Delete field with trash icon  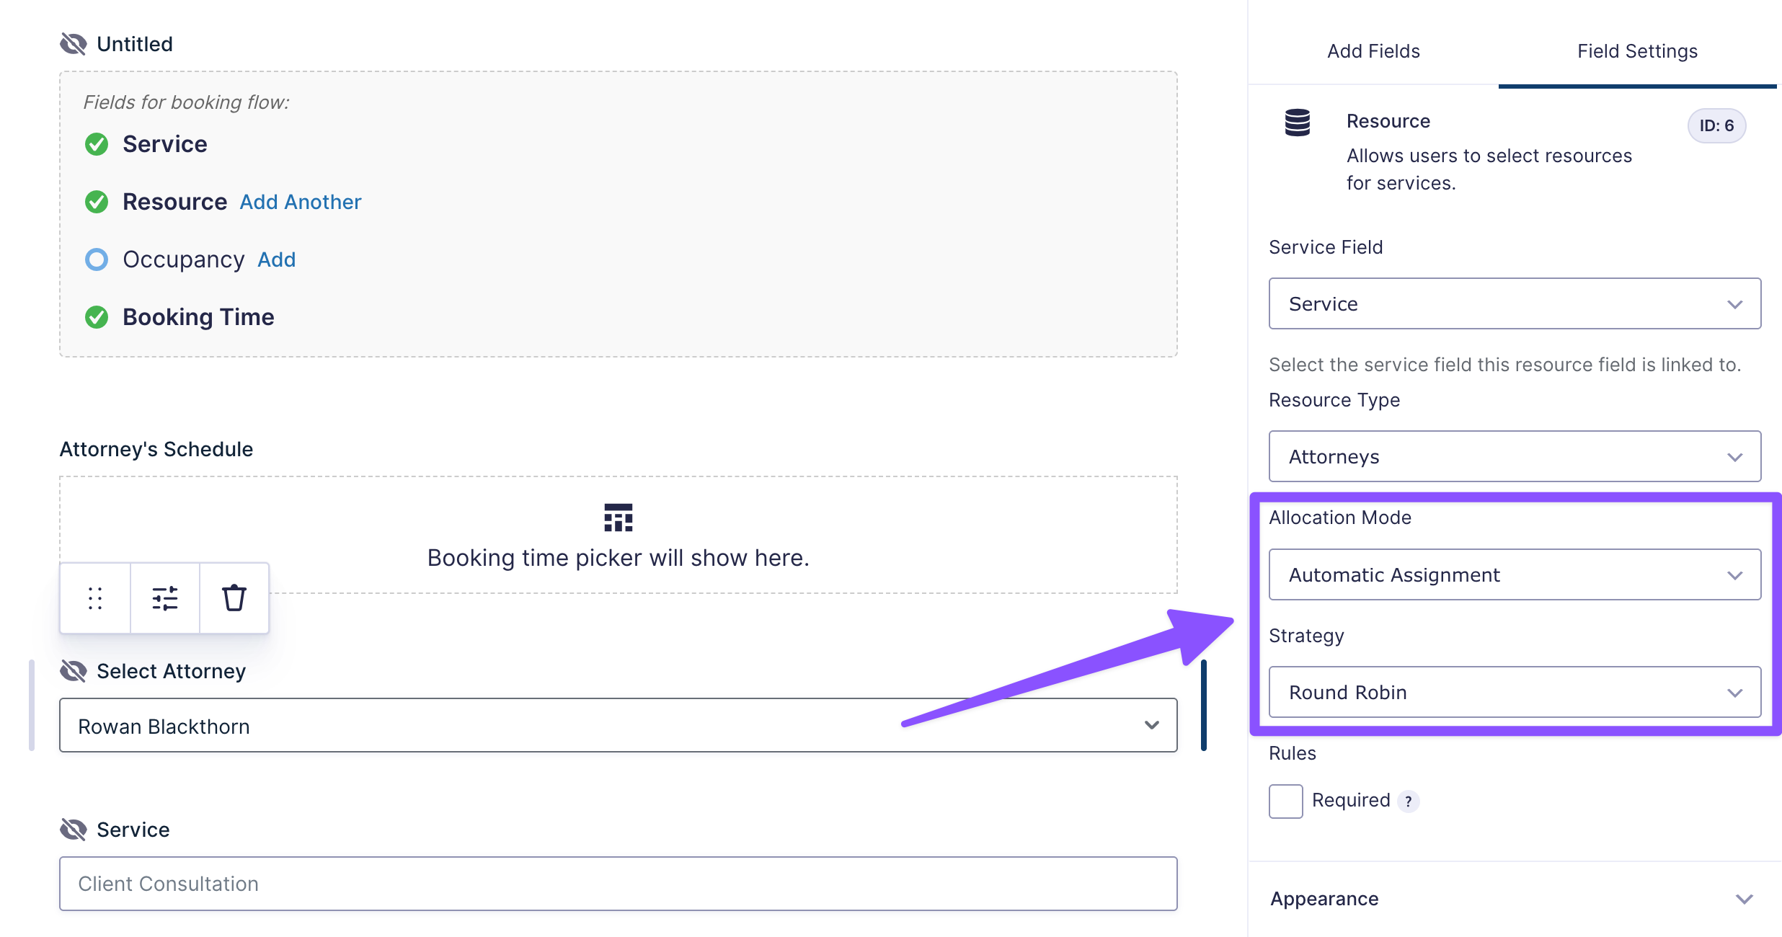[x=234, y=598]
